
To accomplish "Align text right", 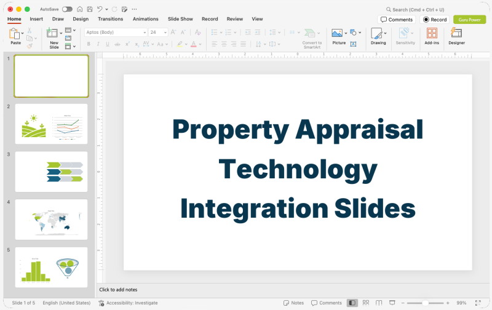I will pyautogui.click(x=234, y=44).
